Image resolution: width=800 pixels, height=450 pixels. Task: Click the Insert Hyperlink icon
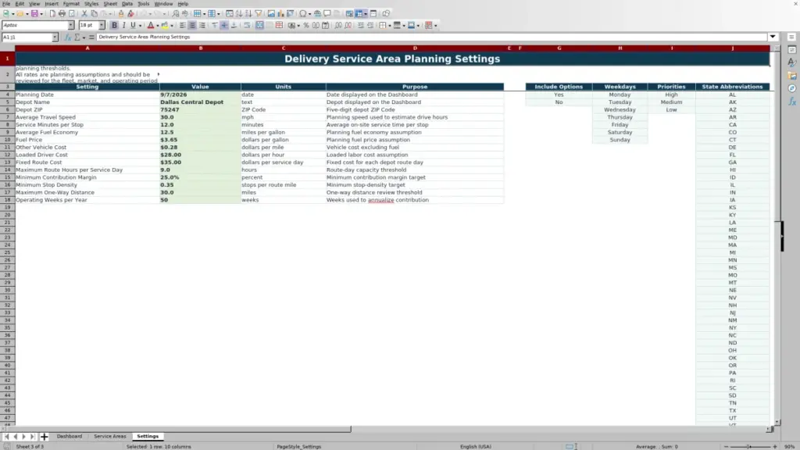point(317,13)
